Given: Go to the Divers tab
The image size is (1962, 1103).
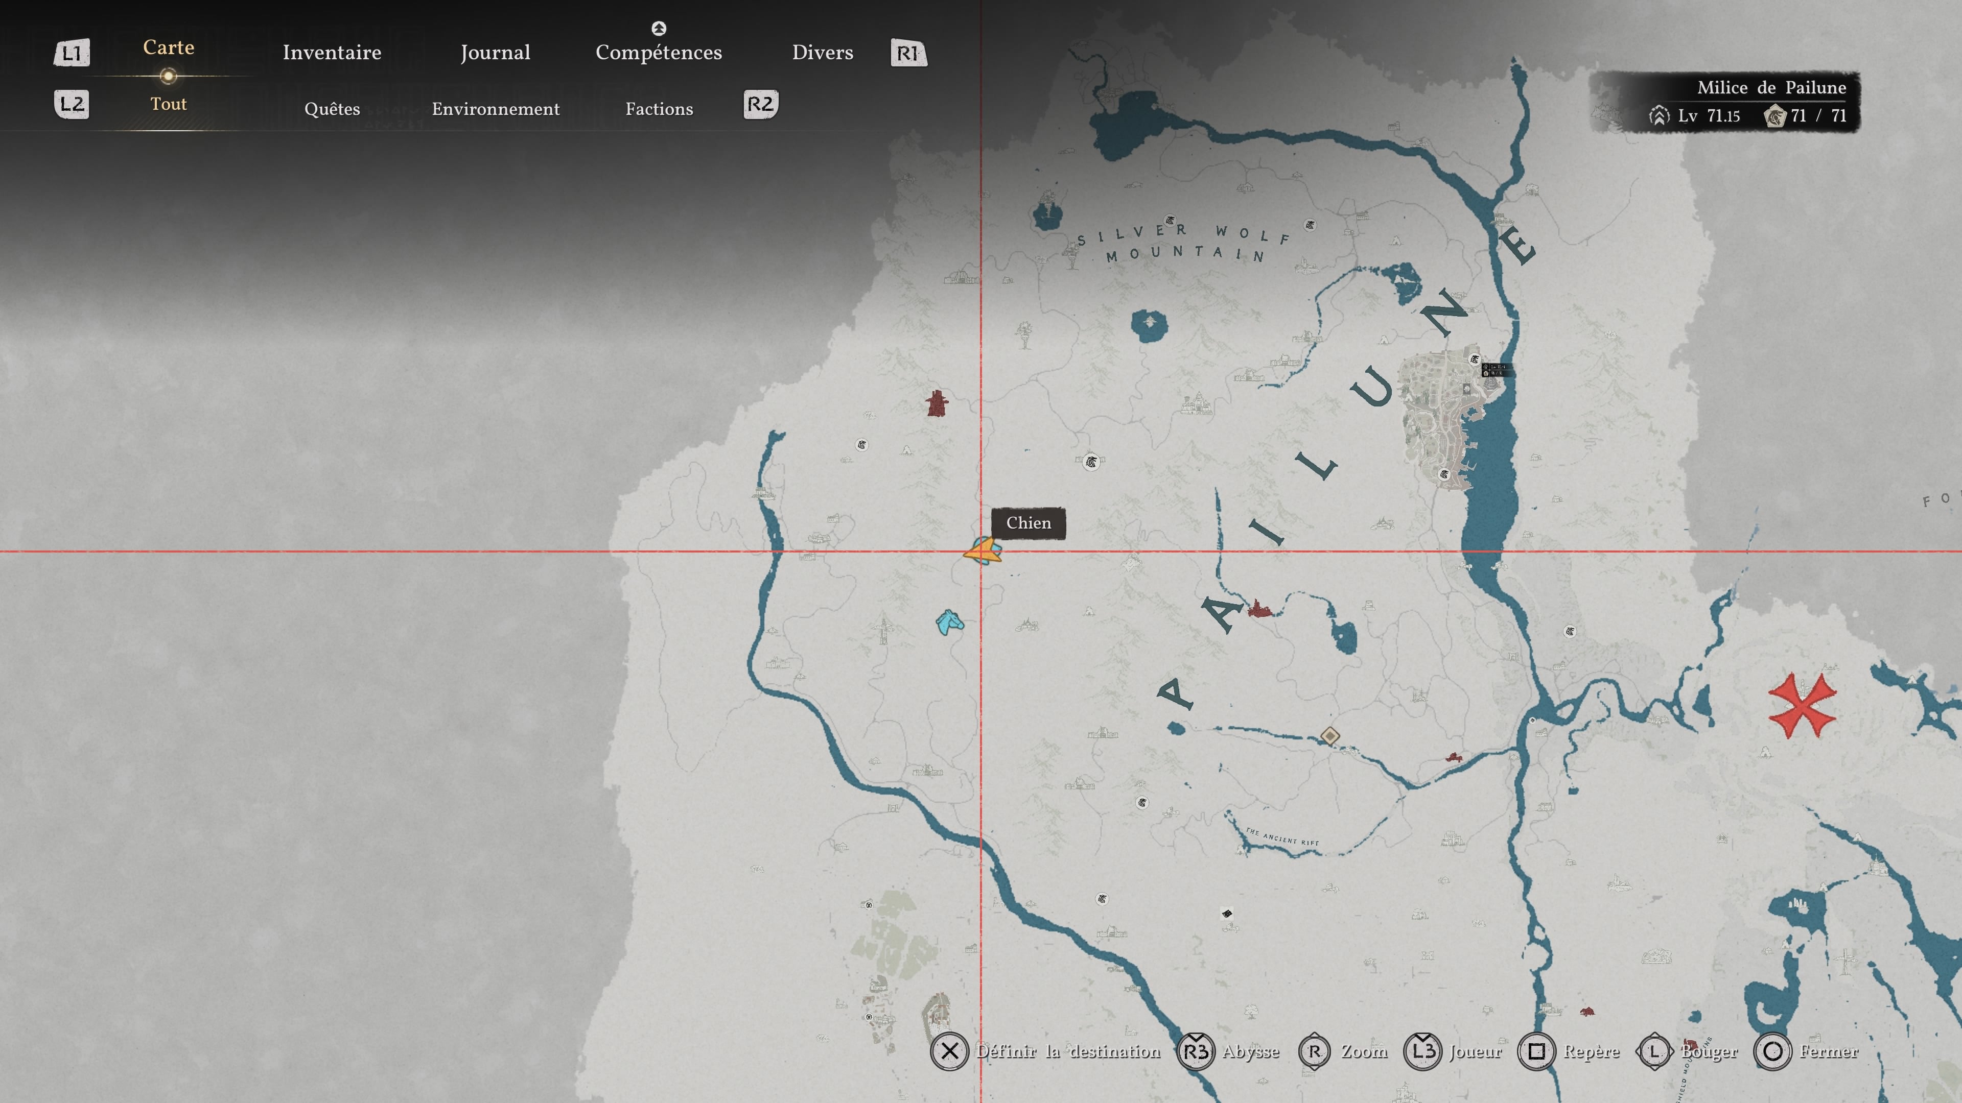Looking at the screenshot, I should click(x=823, y=53).
